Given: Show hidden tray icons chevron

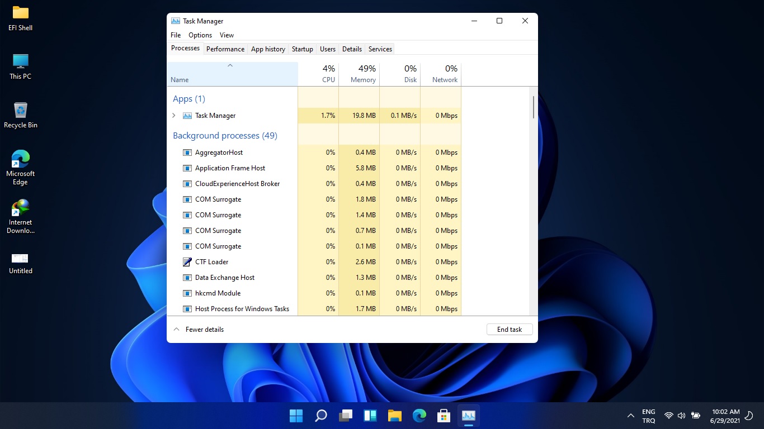Looking at the screenshot, I should (x=631, y=416).
